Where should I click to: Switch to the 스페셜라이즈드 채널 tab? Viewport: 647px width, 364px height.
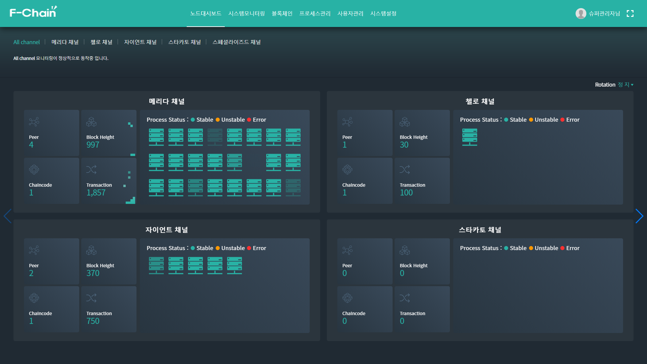(237, 42)
